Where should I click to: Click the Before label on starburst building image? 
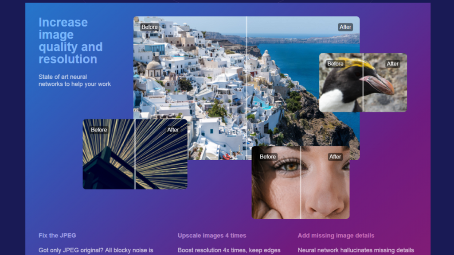point(99,130)
